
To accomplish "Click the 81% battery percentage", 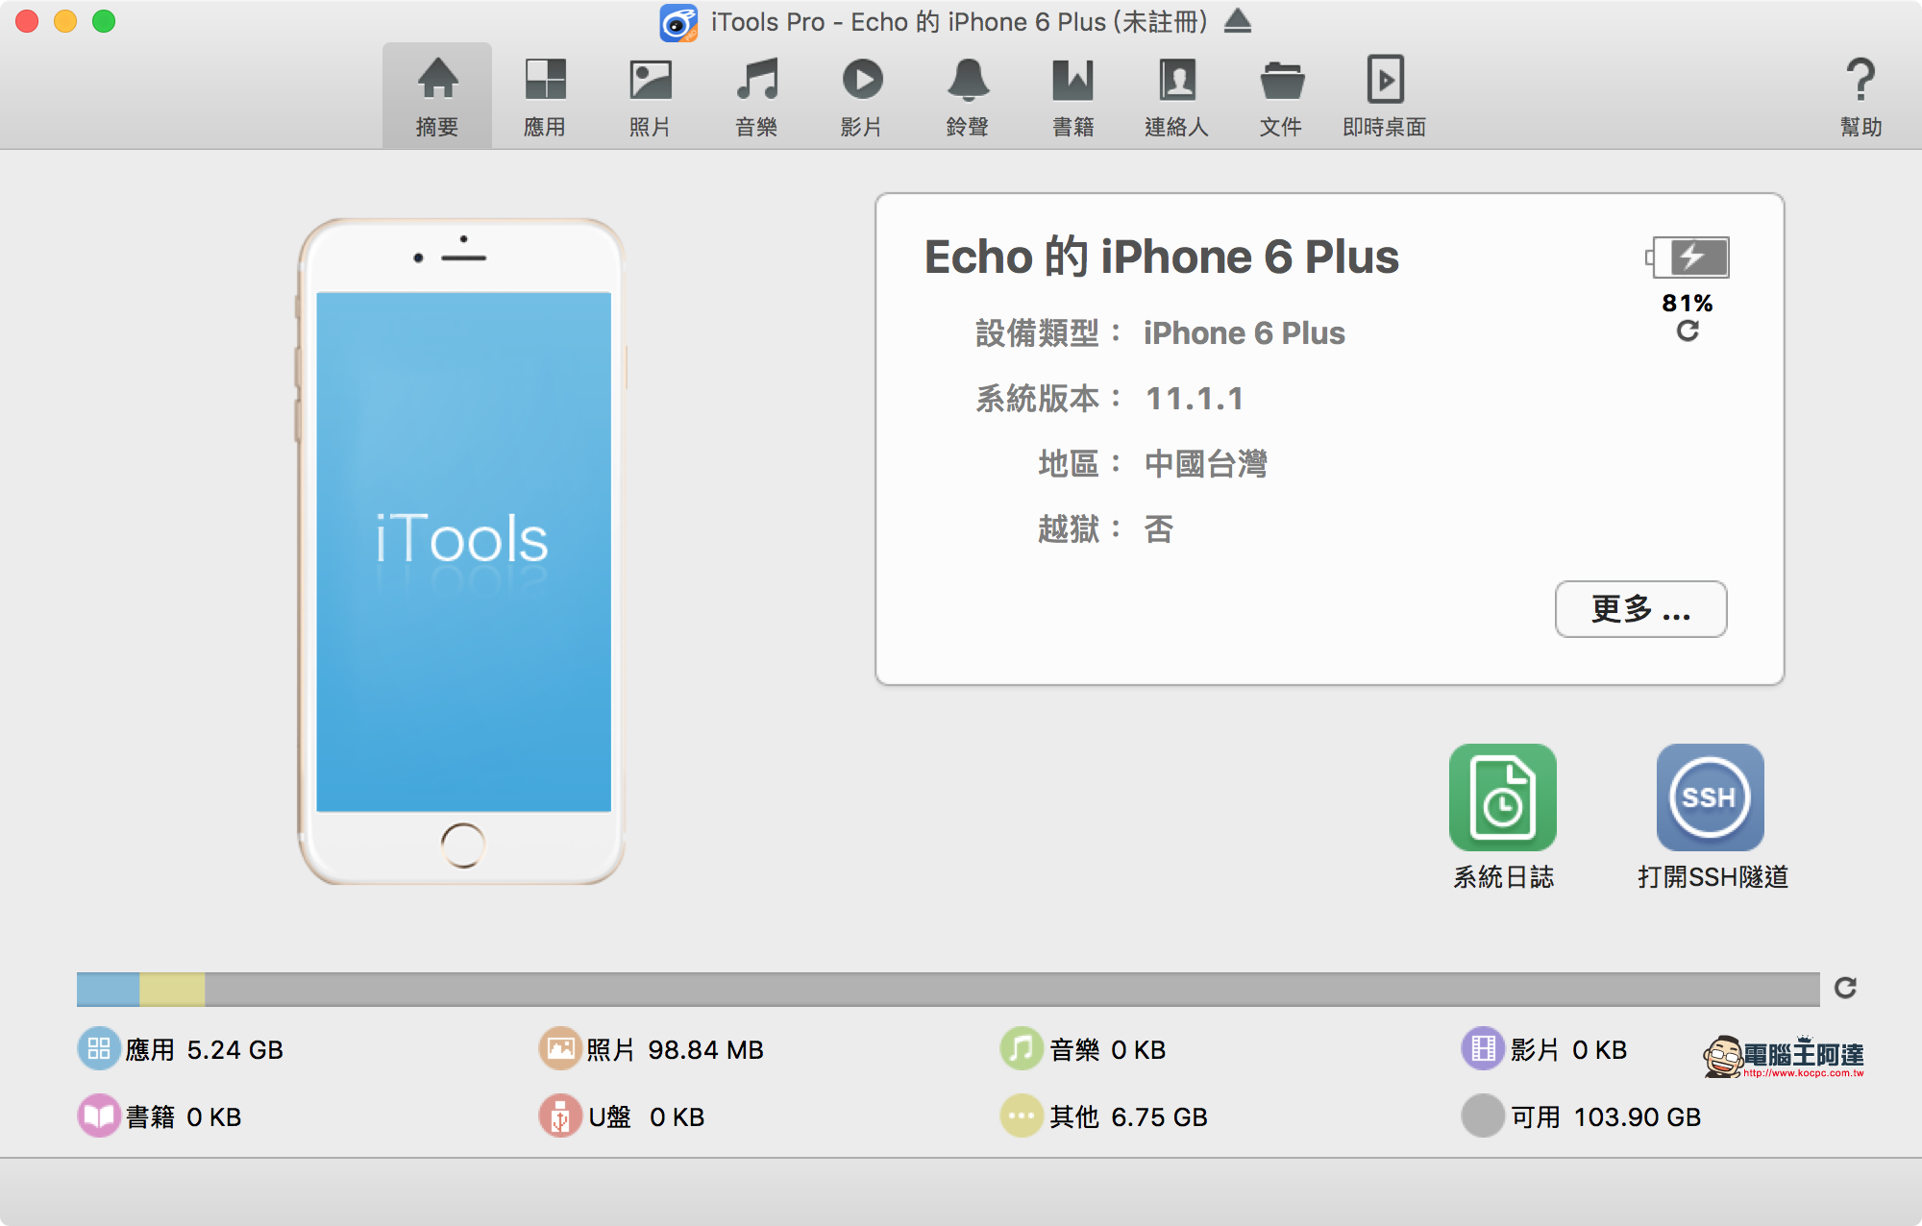I will [x=1688, y=304].
